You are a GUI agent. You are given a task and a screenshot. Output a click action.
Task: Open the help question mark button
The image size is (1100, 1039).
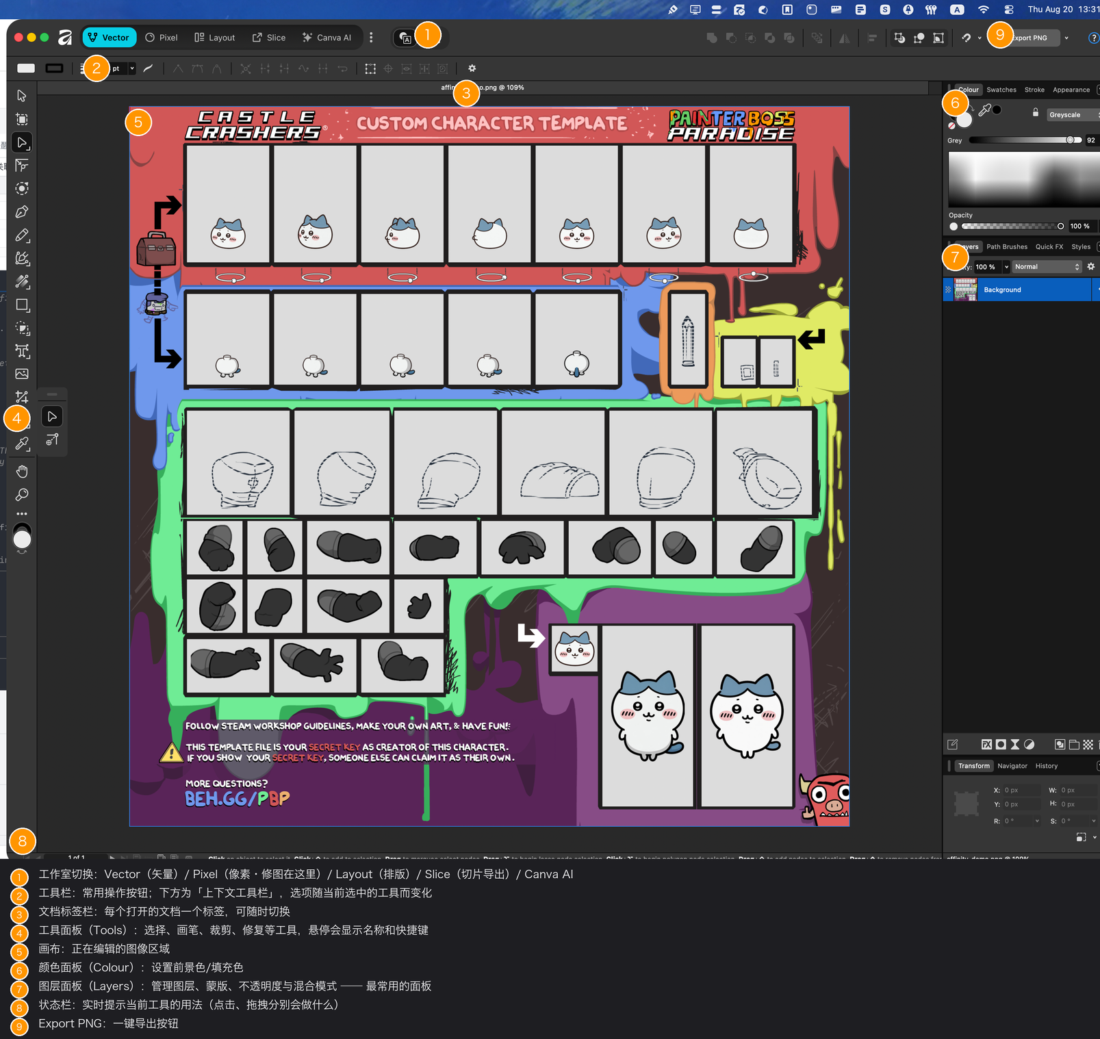[1093, 38]
